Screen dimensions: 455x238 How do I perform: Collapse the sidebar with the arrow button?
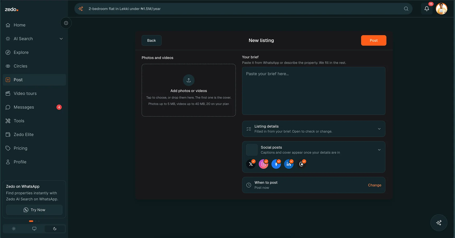[66, 23]
